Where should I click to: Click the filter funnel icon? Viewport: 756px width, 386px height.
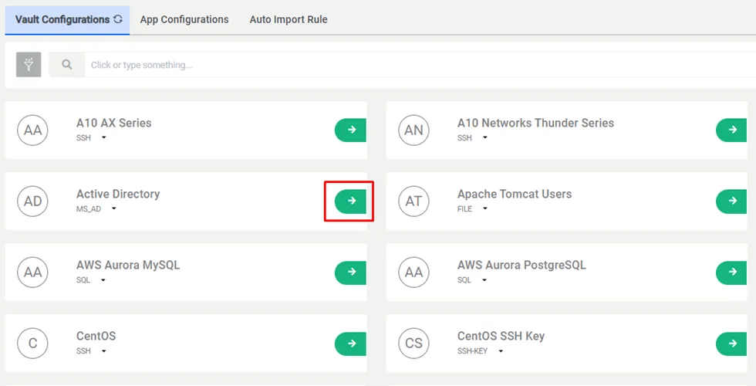click(x=29, y=65)
